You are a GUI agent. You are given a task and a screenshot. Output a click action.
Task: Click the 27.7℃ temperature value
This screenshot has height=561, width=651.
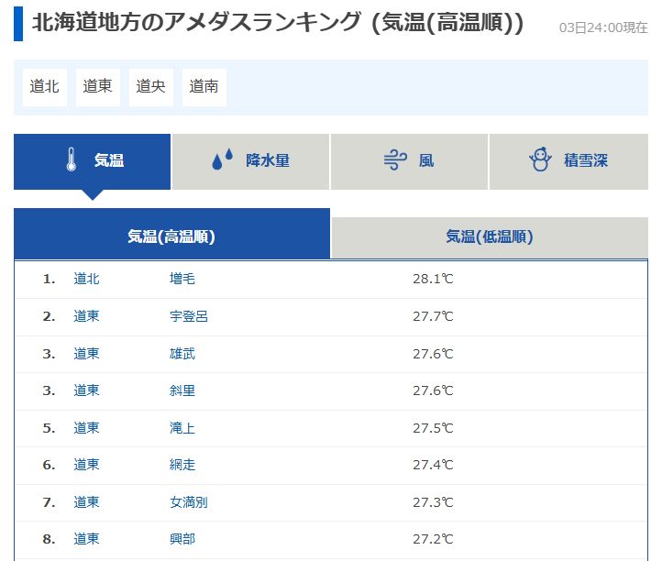(433, 316)
